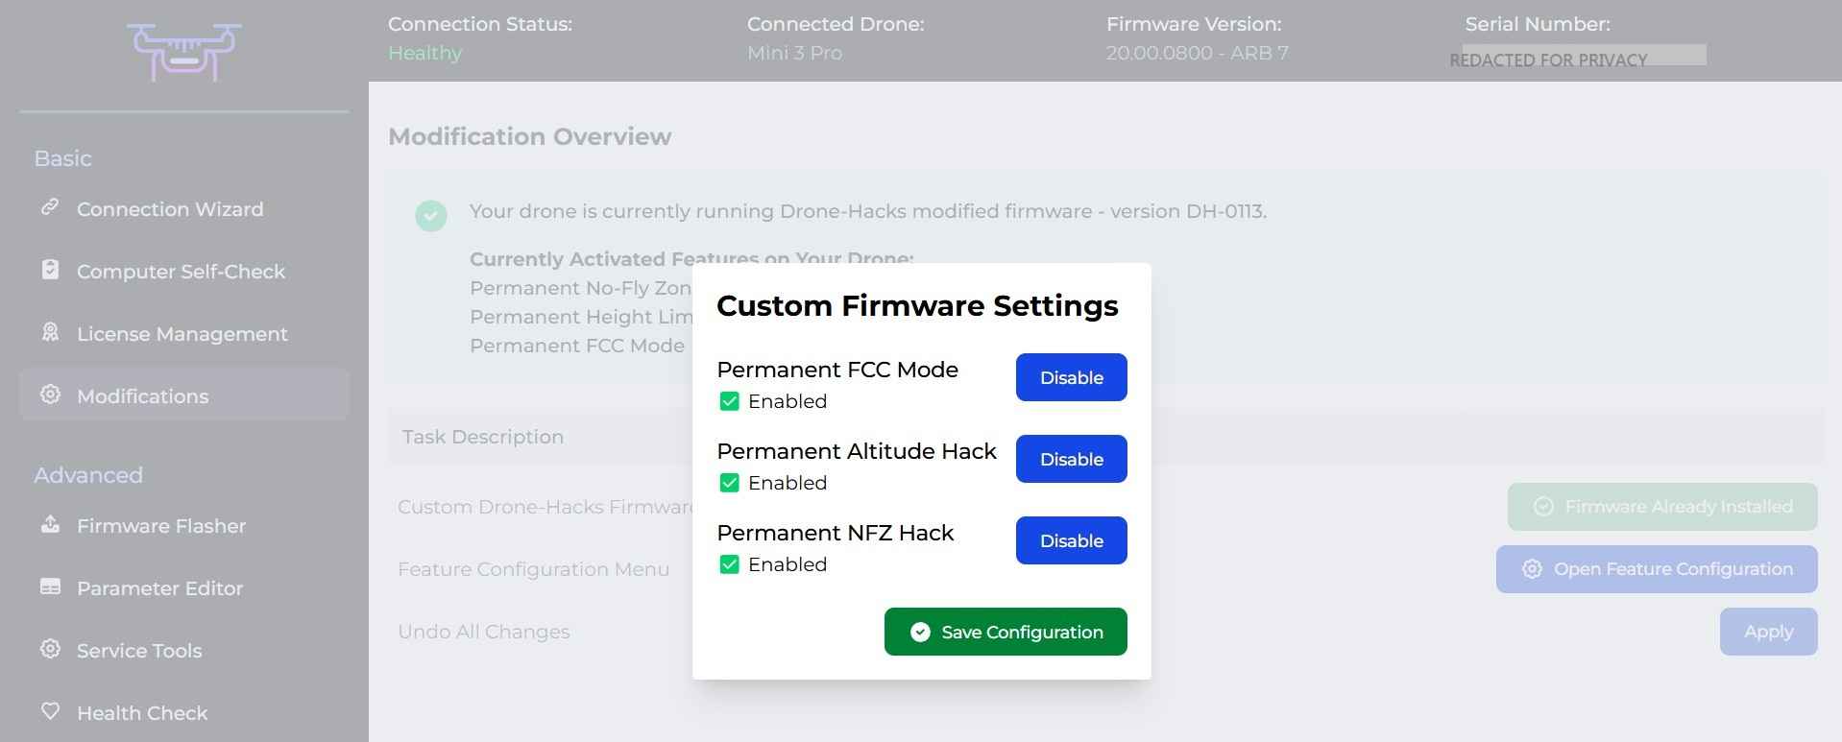Screen dimensions: 1842x742
Task: Toggle the Permanent NFZ Hack Enabled checkbox
Action: click(729, 564)
